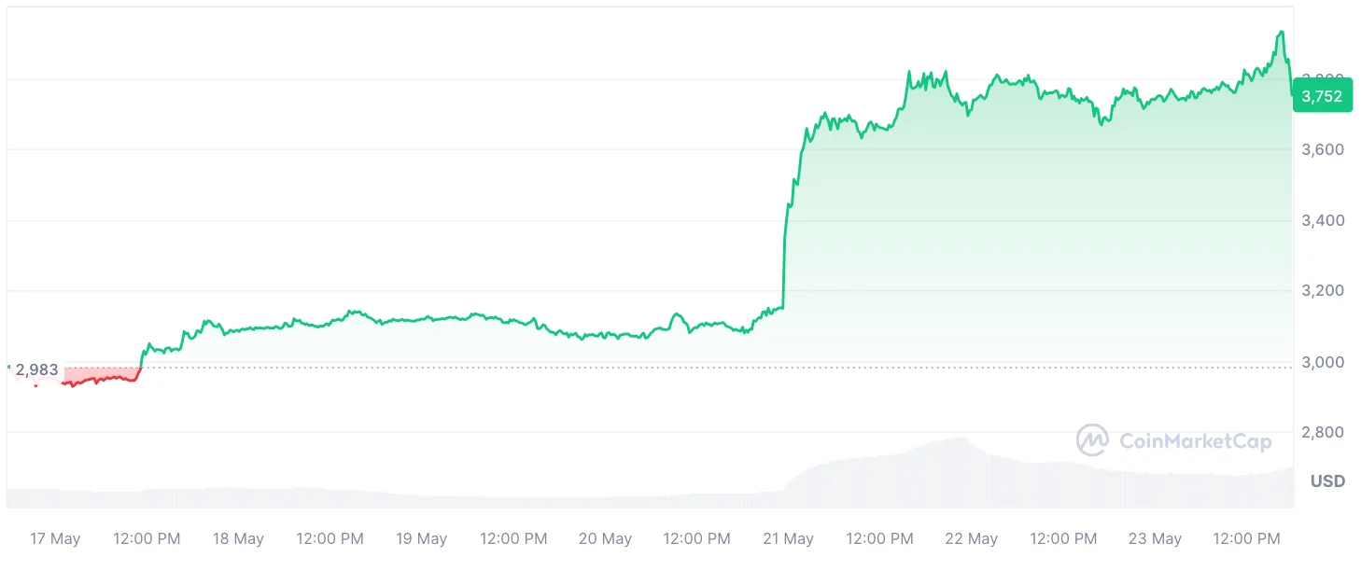Click the 3,600 price axis label
Screen dimensions: 1361x571
point(1323,149)
